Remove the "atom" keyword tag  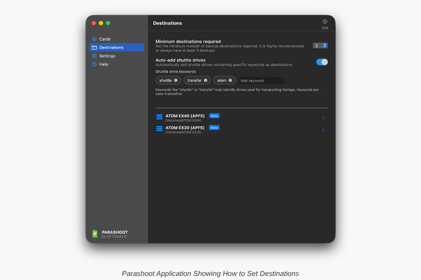click(x=230, y=80)
